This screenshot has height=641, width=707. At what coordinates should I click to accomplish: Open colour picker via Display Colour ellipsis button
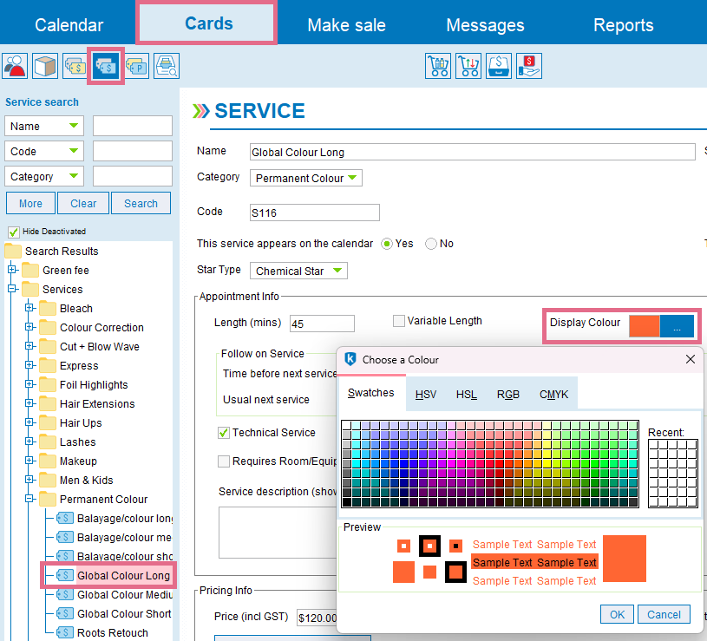click(677, 326)
